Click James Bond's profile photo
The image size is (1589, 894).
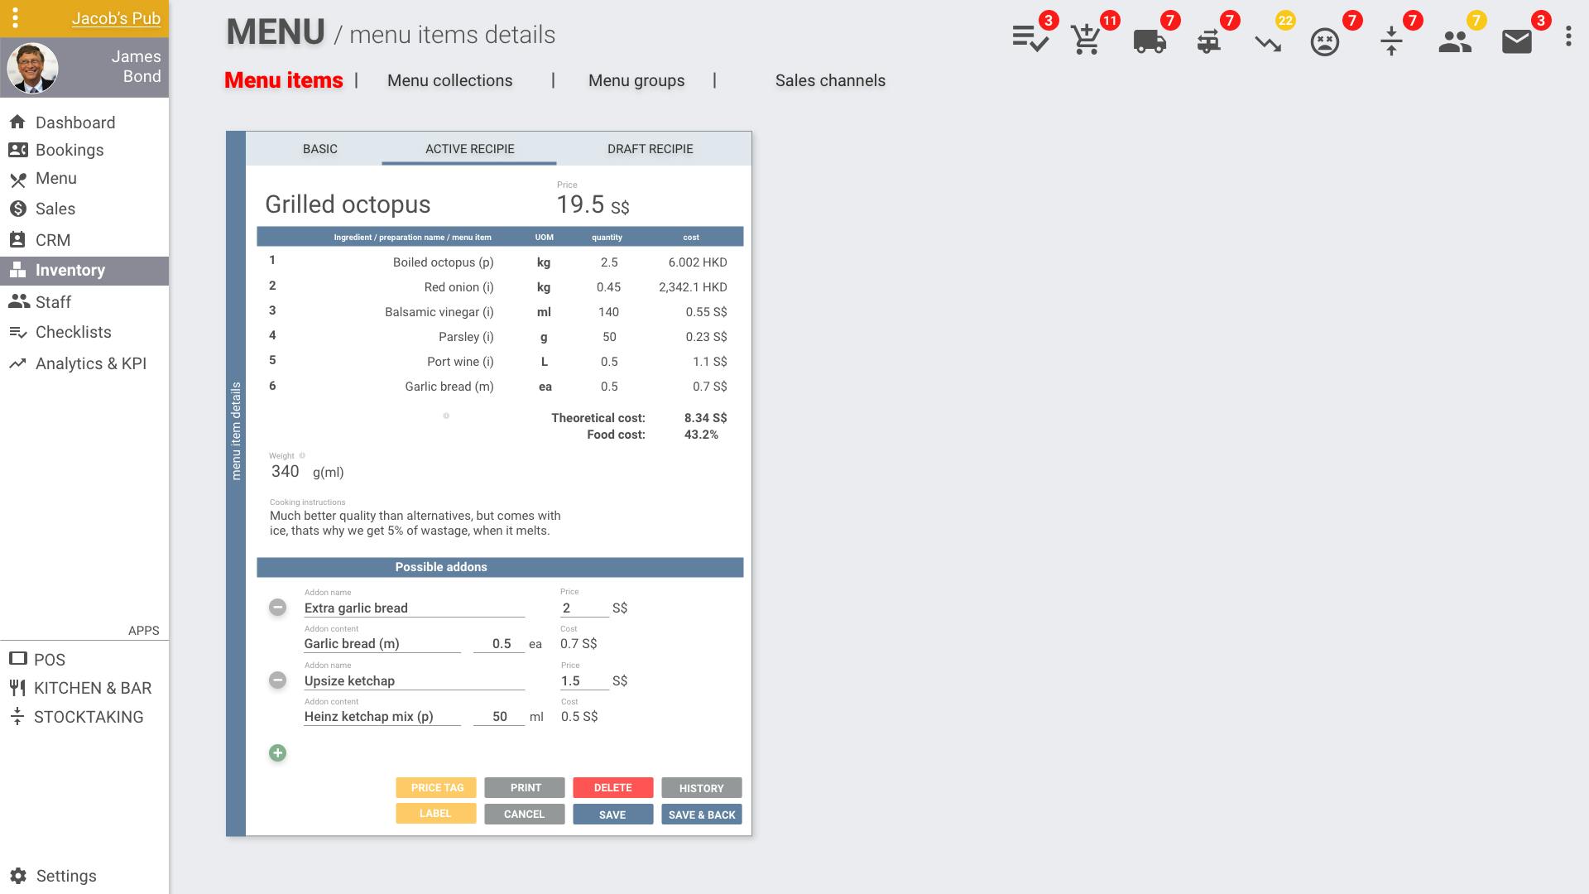(32, 68)
